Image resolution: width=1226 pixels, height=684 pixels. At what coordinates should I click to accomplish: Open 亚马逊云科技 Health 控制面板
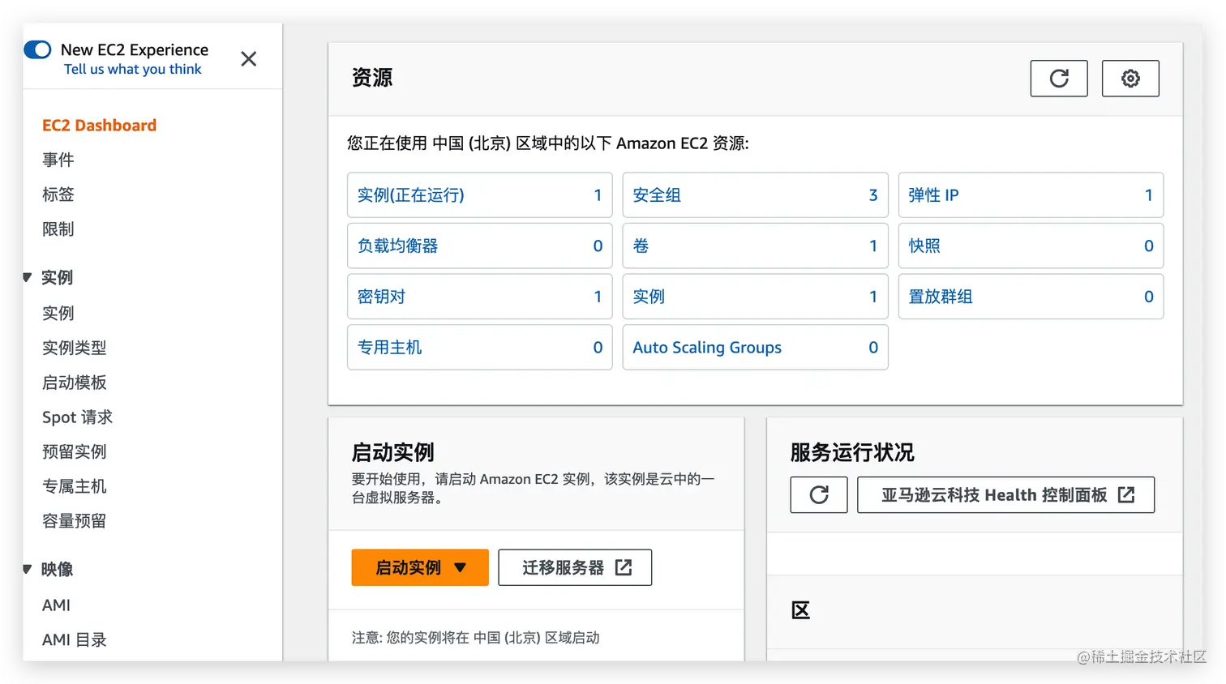[x=1005, y=495]
